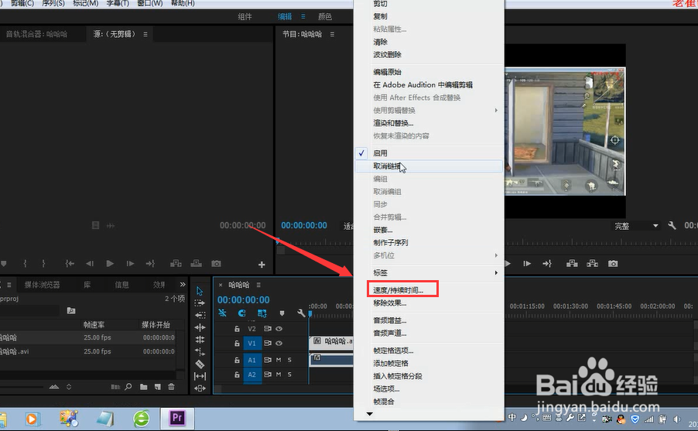Viewport: 698px width, 431px height.
Task: Click New Item icon in Project panel
Action: [x=158, y=386]
